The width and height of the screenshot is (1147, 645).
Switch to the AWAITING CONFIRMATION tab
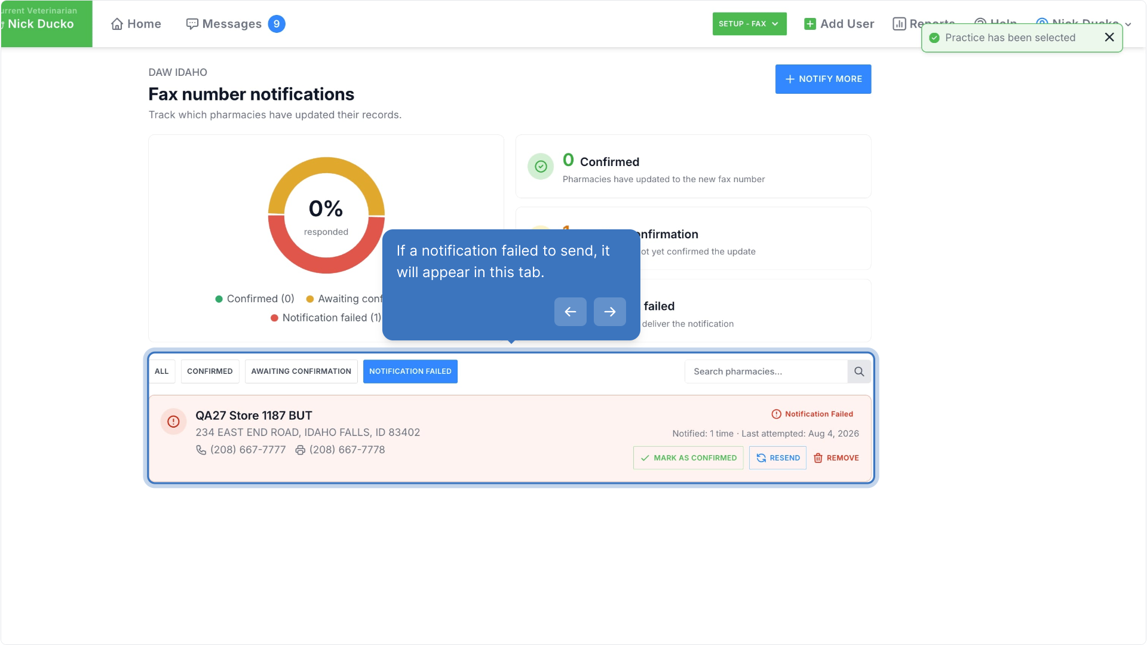301,371
